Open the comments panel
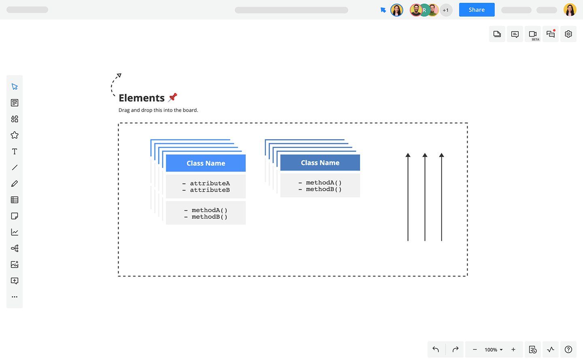This screenshot has height=364, width=583. pos(515,34)
